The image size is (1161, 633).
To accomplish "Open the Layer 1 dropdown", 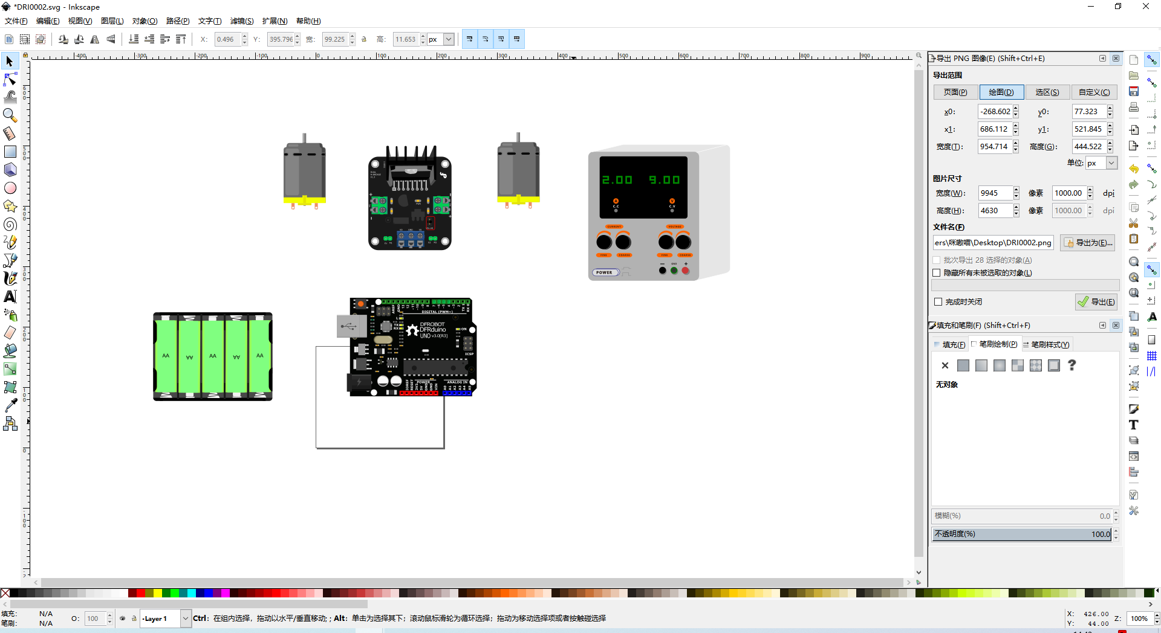I will click(185, 619).
